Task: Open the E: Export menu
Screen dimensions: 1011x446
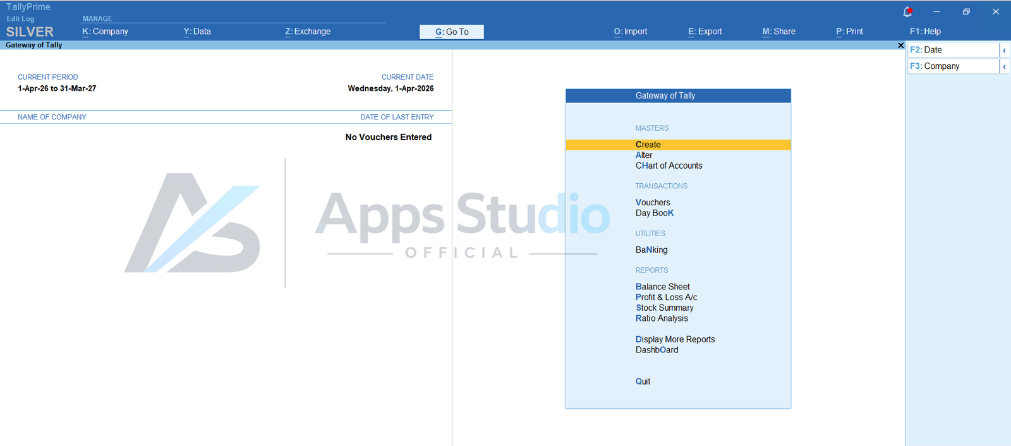Action: (705, 32)
